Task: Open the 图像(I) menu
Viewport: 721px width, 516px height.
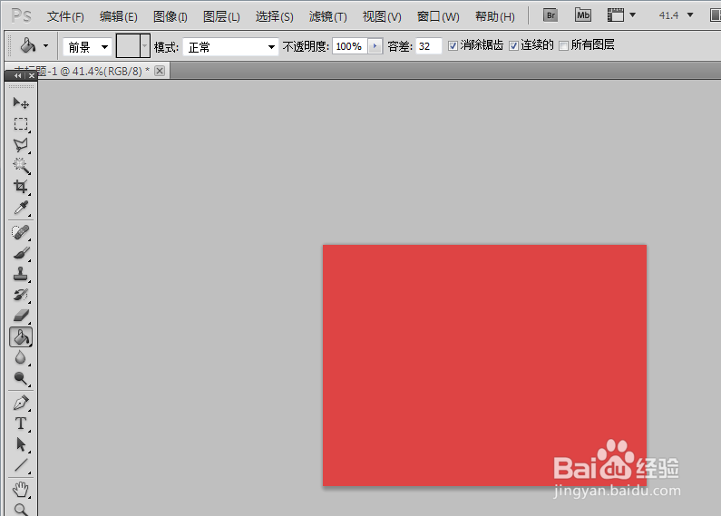Action: [x=171, y=17]
